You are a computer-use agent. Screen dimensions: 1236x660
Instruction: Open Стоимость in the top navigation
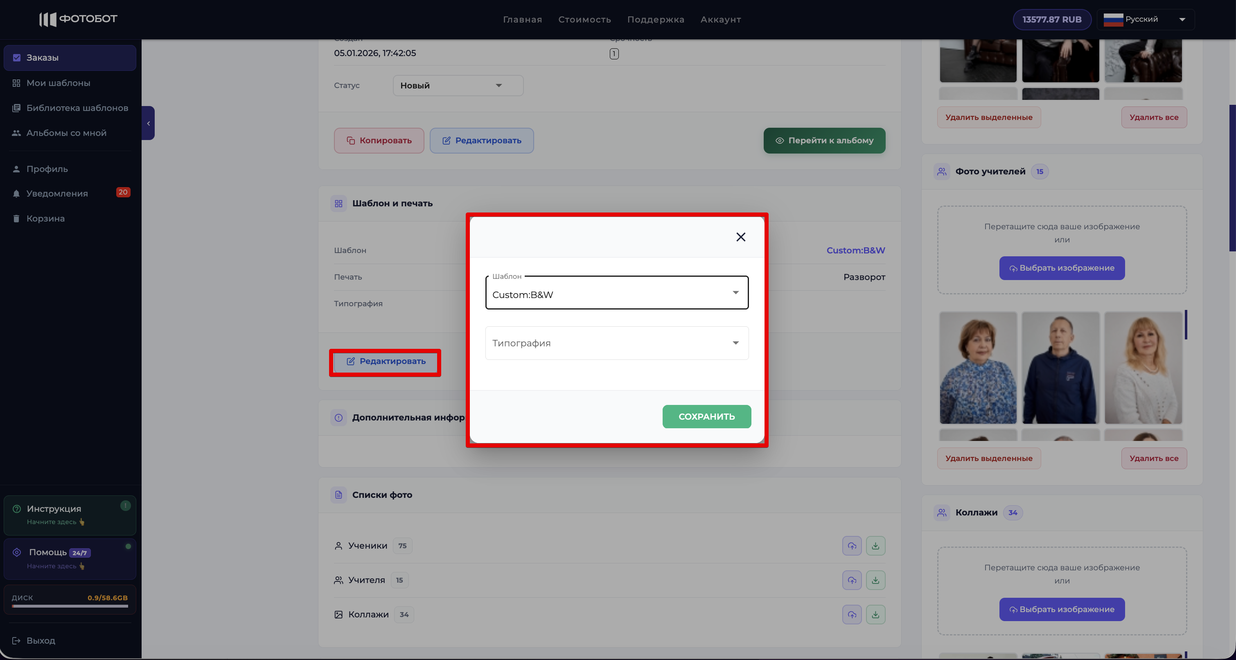point(584,20)
